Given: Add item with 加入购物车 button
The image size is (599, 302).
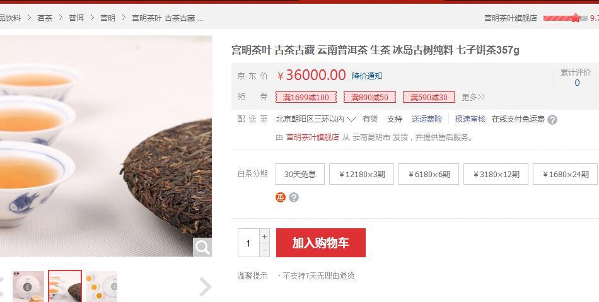Looking at the screenshot, I should [x=320, y=243].
